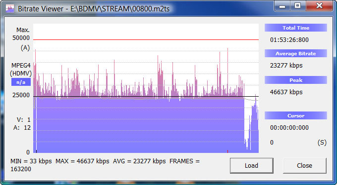
Task: Click the red timeline marker at graph bottom
Action: [227, 151]
